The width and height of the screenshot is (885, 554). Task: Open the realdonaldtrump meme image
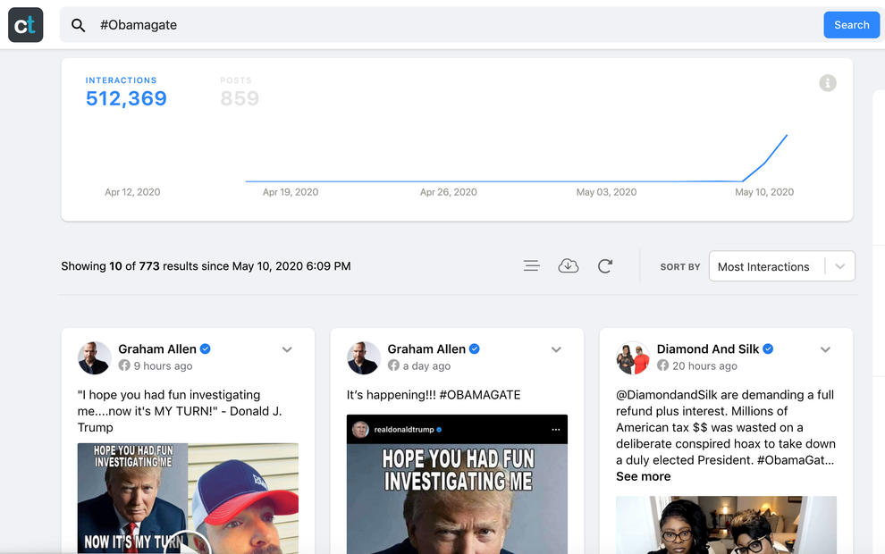pyautogui.click(x=457, y=484)
